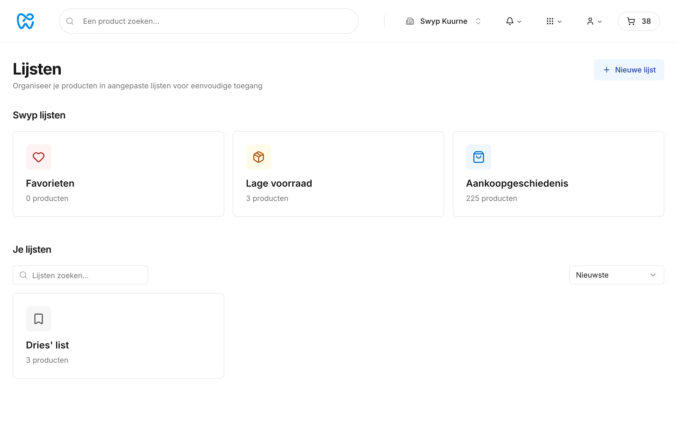677x423 pixels.
Task: Click the product search magnifier icon
Action: pos(70,21)
